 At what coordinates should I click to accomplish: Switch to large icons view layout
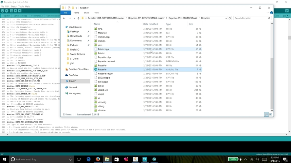[x=271, y=114]
